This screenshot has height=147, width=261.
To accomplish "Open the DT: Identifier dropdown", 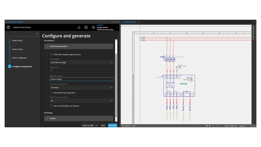I will coord(82,62).
